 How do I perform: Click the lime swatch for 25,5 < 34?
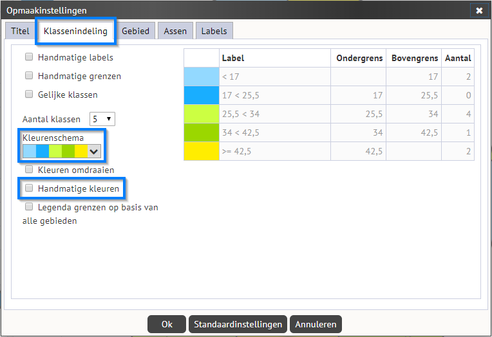point(202,114)
